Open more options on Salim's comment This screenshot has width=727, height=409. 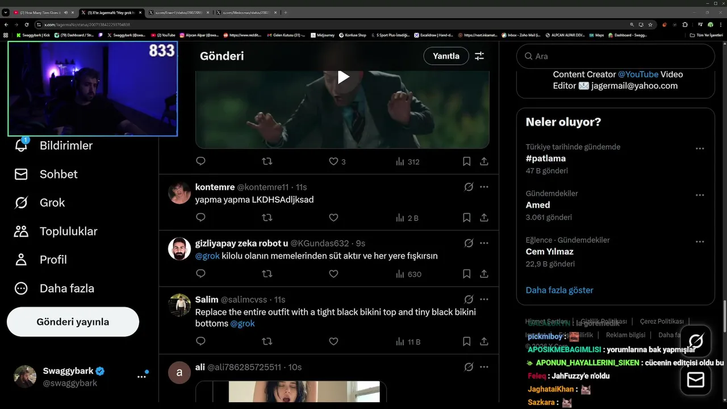coord(484,299)
